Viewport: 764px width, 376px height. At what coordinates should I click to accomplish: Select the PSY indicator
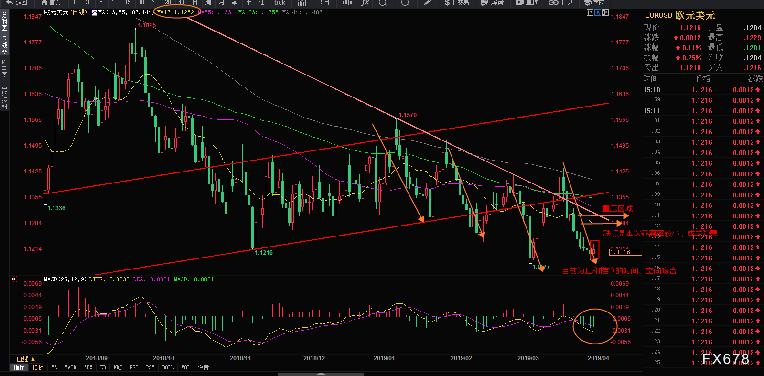(150, 367)
